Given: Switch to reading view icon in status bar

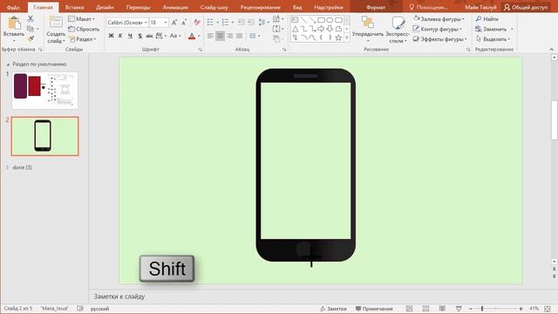Looking at the screenshot, I should (442, 309).
